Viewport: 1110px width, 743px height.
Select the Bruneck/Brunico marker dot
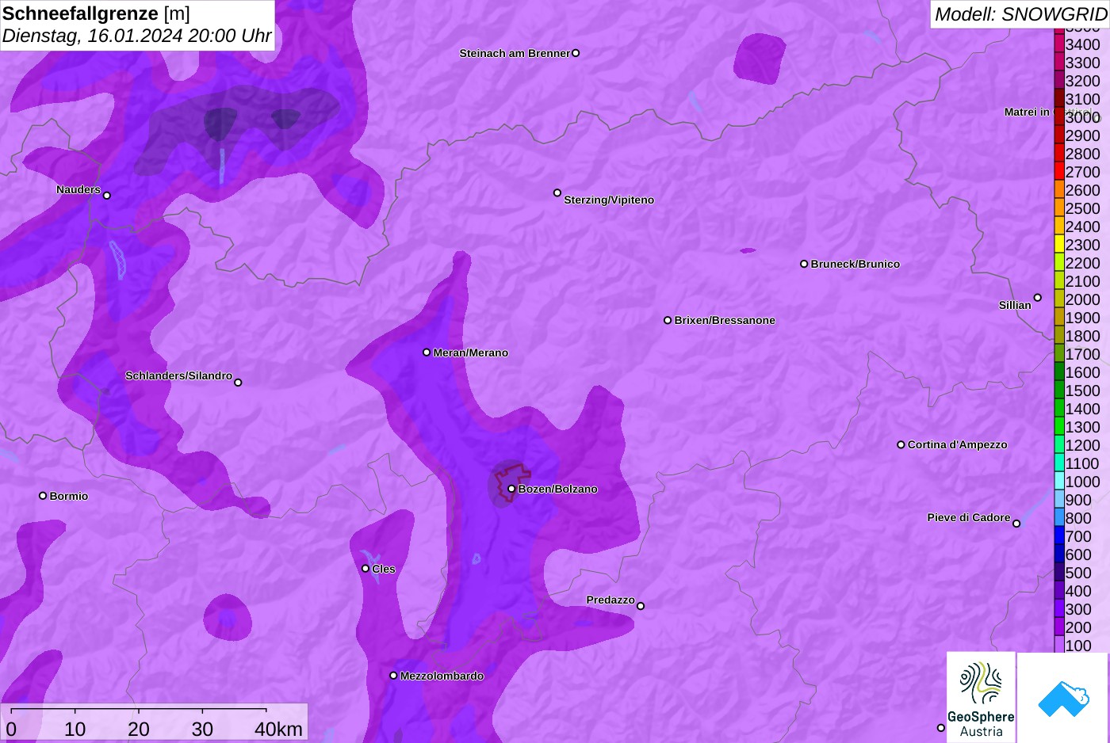804,264
